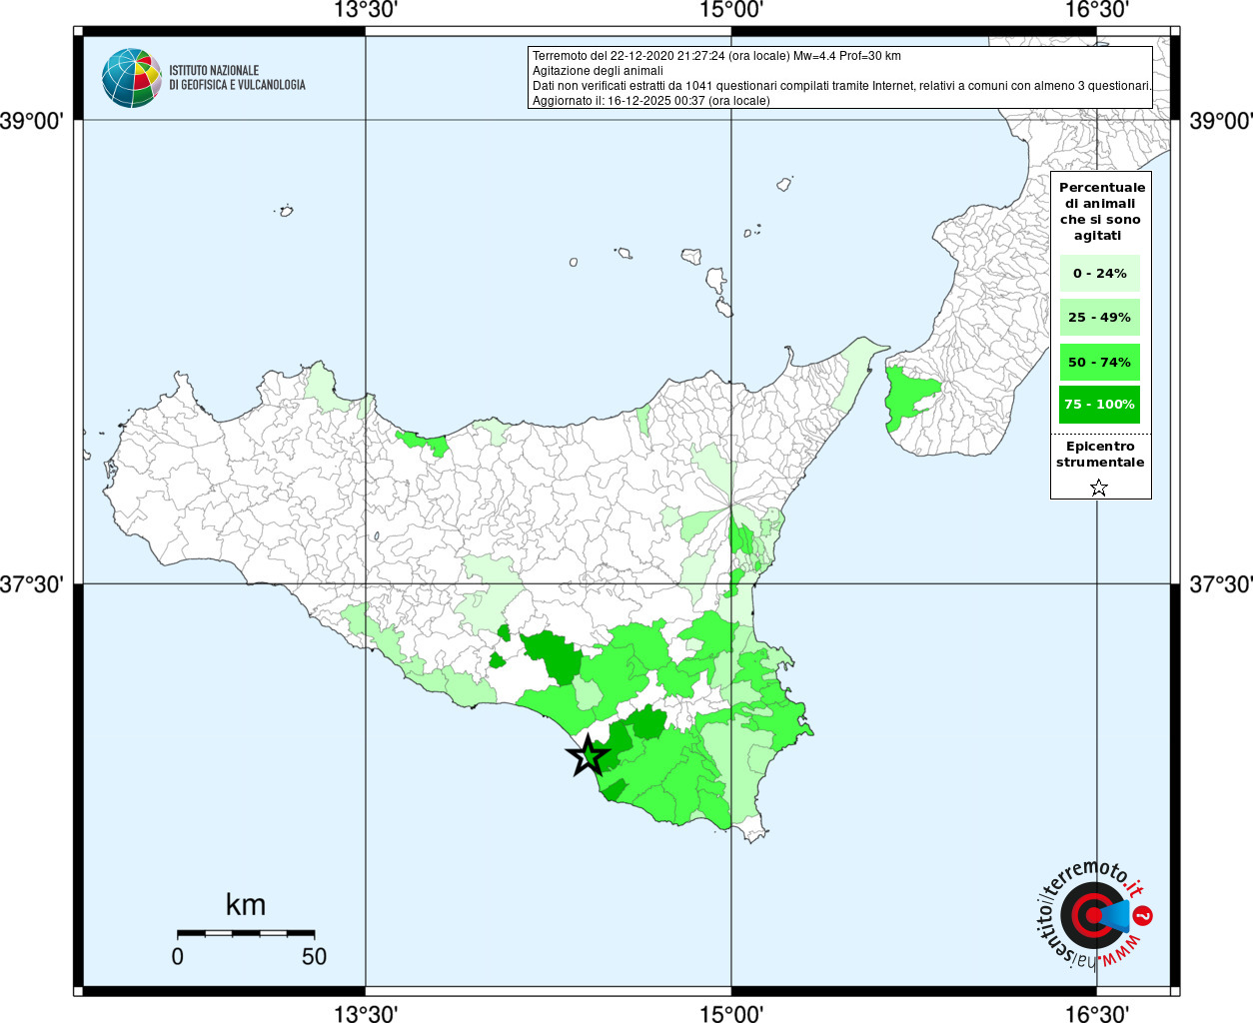The width and height of the screenshot is (1253, 1023).
Task: Click the bright green Calabria municipality region
Action: [x=907, y=397]
